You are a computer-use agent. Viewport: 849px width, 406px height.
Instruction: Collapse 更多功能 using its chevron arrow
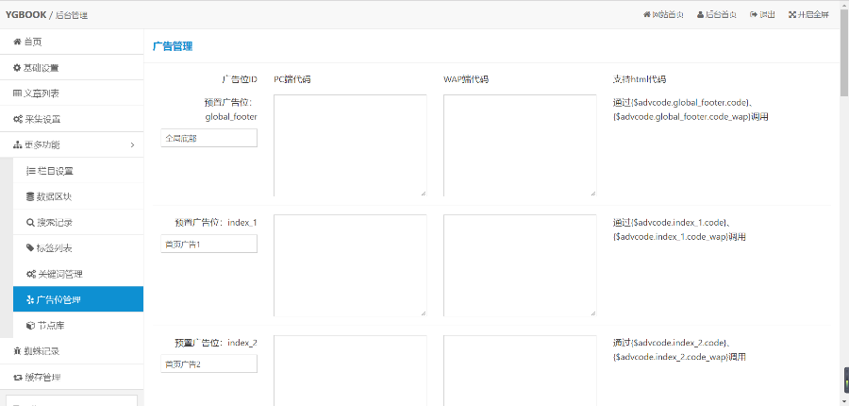(133, 144)
